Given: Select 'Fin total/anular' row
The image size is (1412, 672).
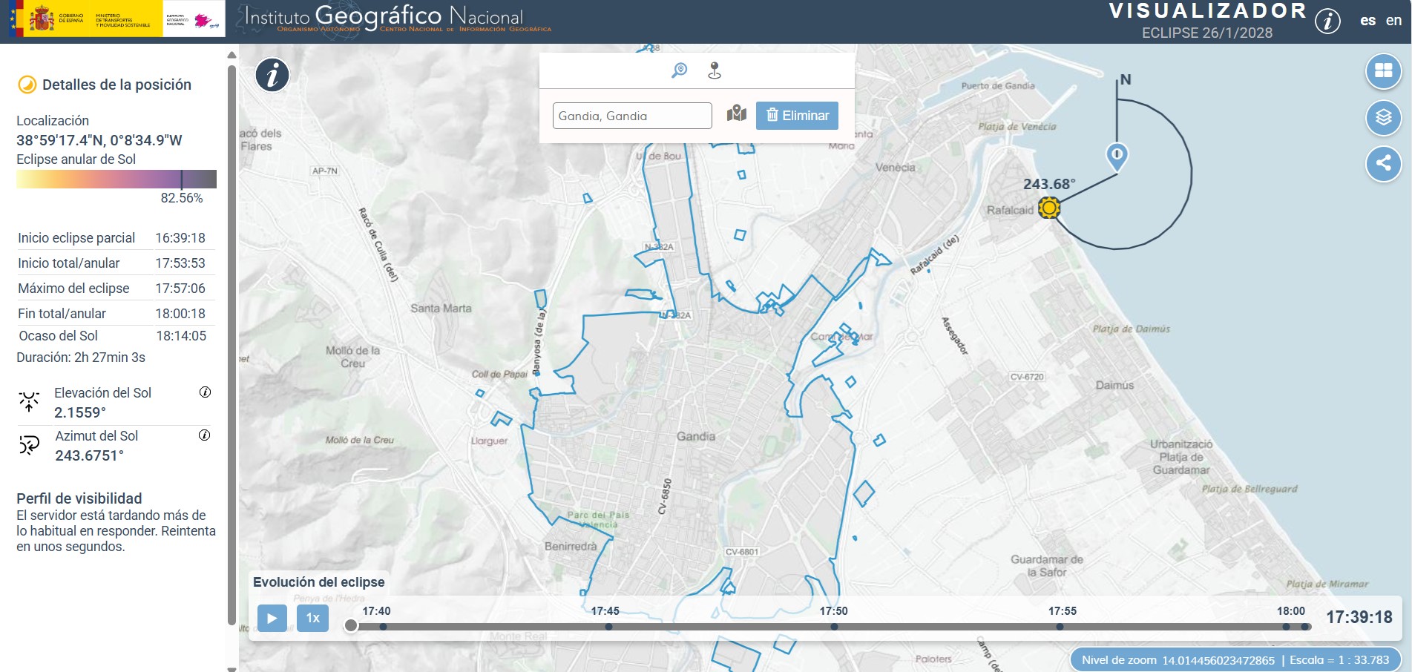Looking at the screenshot, I should pos(116,314).
